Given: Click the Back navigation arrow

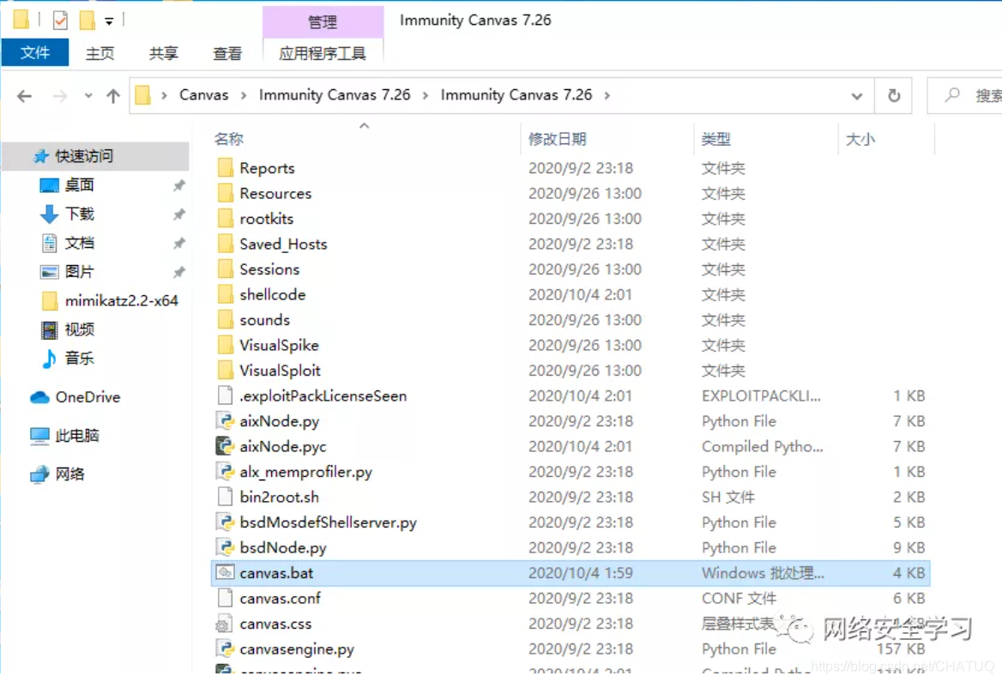Looking at the screenshot, I should 24,97.
